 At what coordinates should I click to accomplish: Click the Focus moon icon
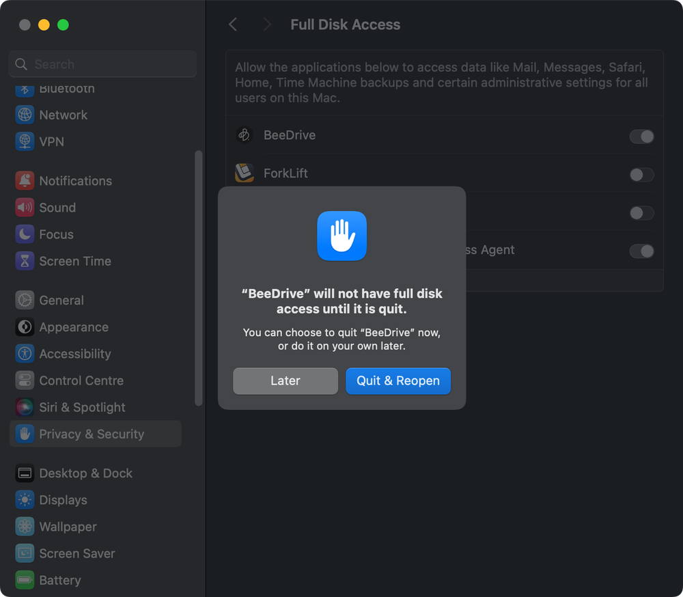[x=25, y=234]
